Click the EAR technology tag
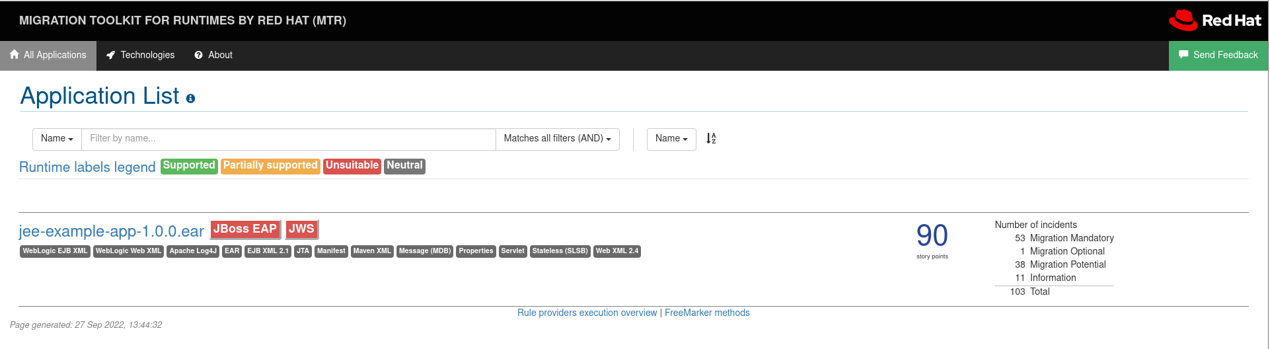The height and width of the screenshot is (349, 1270). point(232,251)
